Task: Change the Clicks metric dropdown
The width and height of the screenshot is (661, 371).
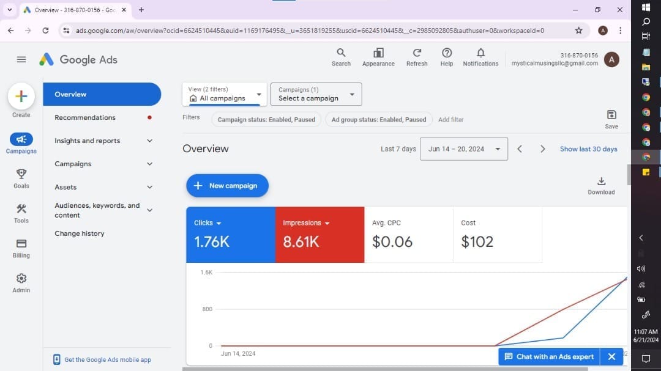Action: pyautogui.click(x=207, y=222)
